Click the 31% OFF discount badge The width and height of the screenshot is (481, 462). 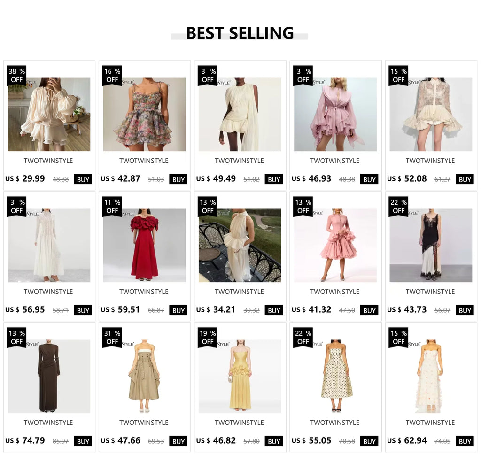coord(112,338)
